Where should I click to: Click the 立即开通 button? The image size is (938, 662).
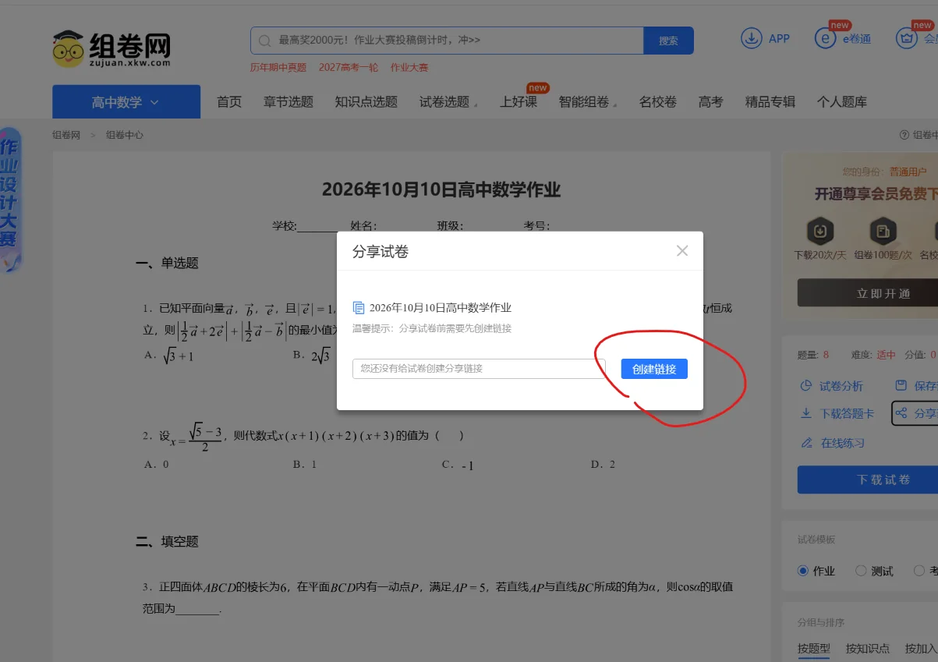(868, 293)
